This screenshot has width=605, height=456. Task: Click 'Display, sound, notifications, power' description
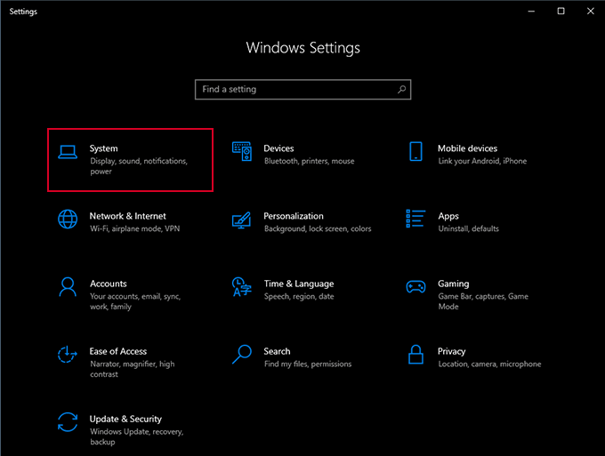[x=139, y=166]
